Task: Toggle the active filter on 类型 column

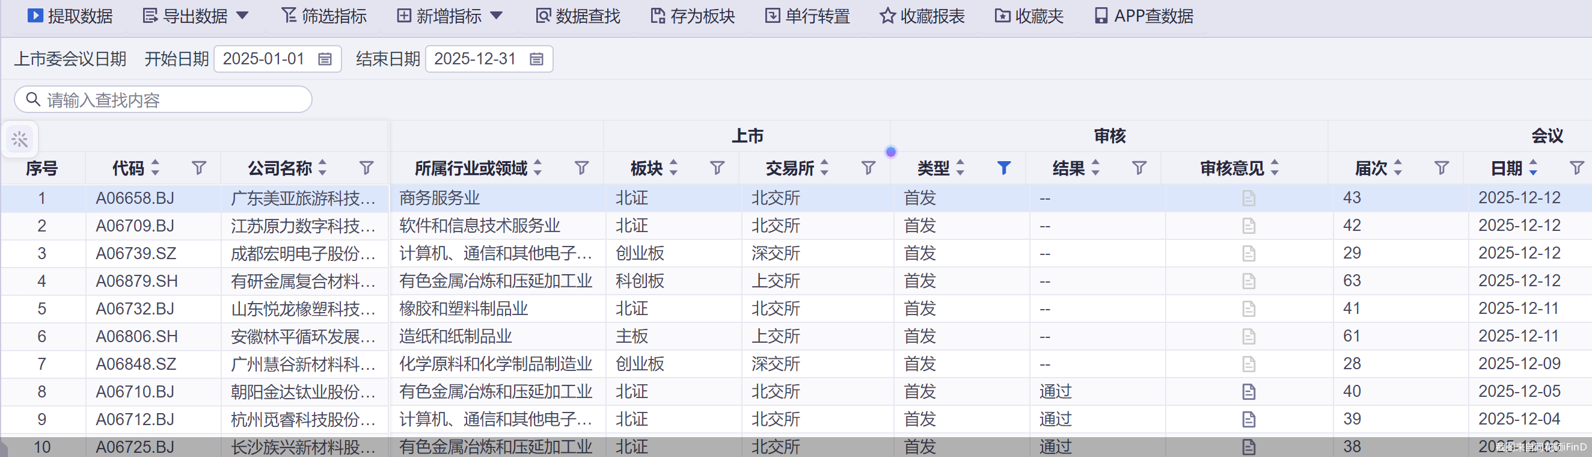Action: 1003,168
